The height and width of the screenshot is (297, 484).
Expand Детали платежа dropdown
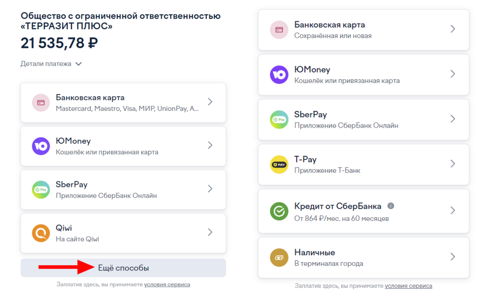(x=51, y=64)
